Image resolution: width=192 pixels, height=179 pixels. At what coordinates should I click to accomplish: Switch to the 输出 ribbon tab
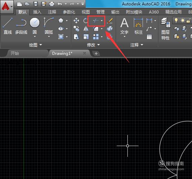click(115, 12)
